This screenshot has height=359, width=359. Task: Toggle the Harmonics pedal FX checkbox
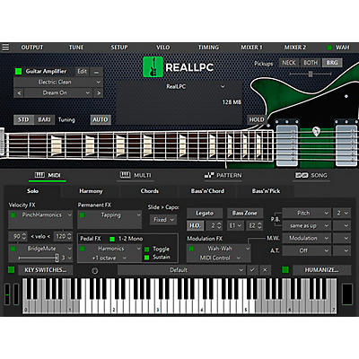pos(83,249)
